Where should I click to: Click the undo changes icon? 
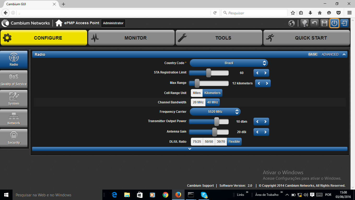[x=315, y=23]
